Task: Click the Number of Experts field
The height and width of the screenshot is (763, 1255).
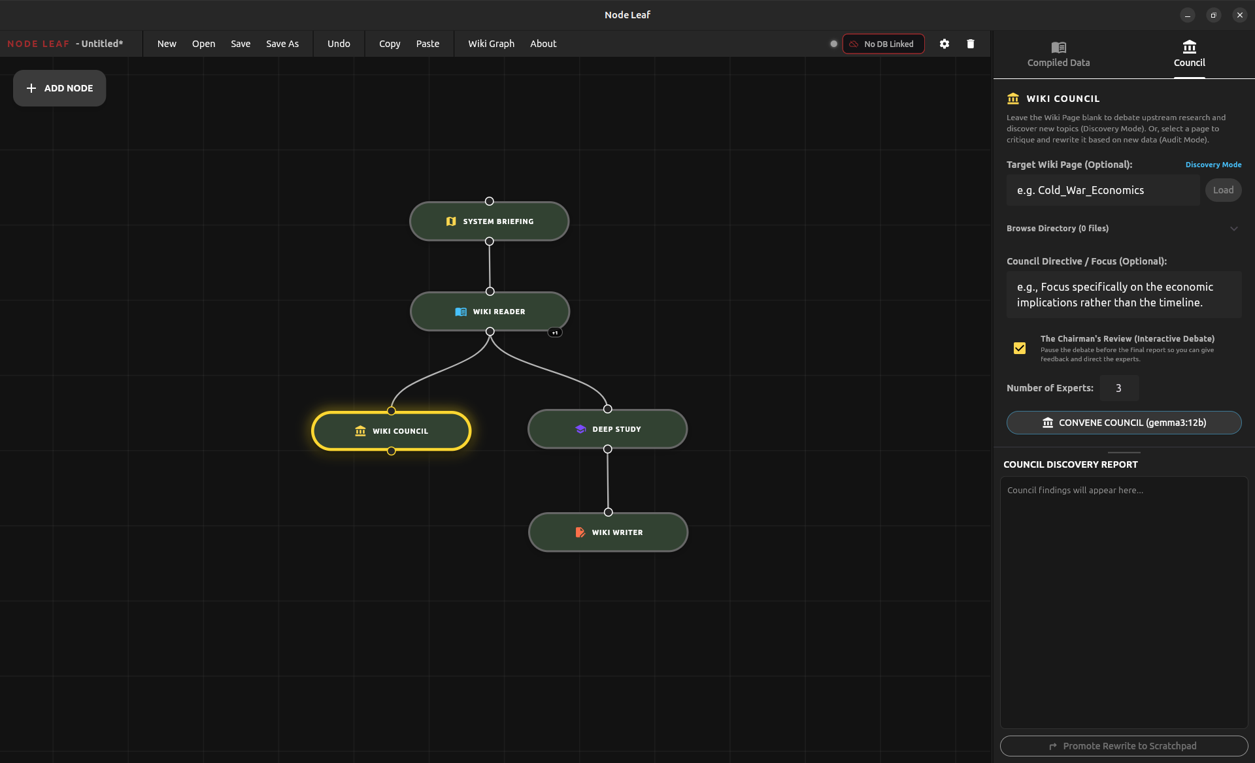Action: pos(1118,388)
